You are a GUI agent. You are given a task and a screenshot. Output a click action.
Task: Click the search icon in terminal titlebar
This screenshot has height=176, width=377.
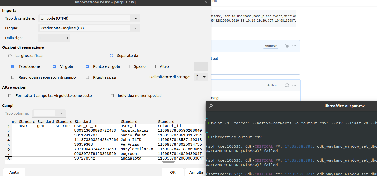point(211,106)
